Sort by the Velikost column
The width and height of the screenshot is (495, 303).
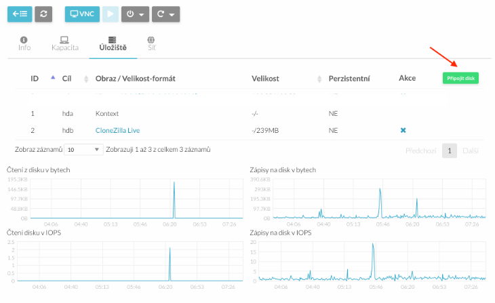(319, 79)
